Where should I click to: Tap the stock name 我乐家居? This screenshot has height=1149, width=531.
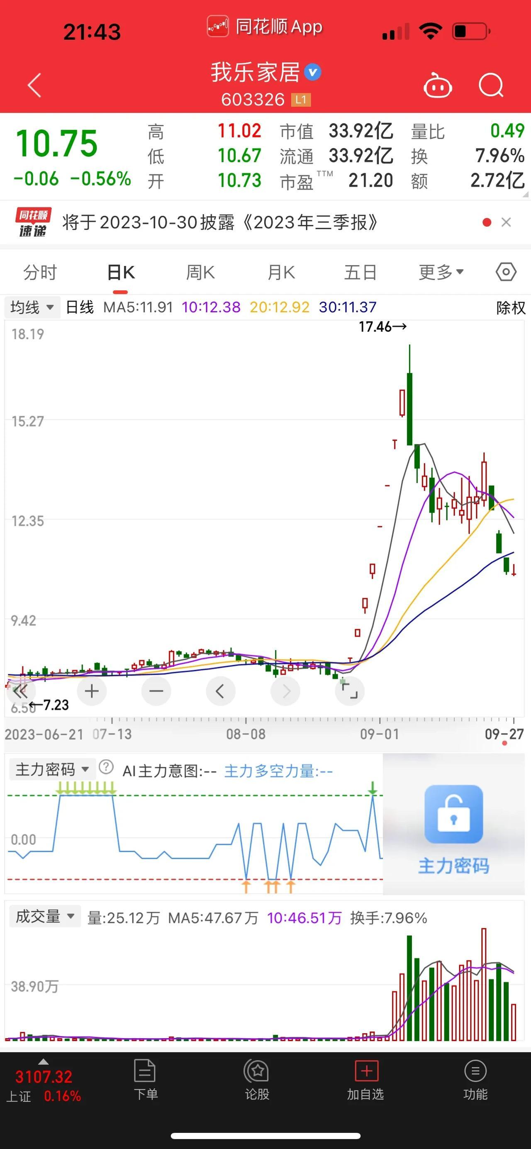(x=255, y=72)
